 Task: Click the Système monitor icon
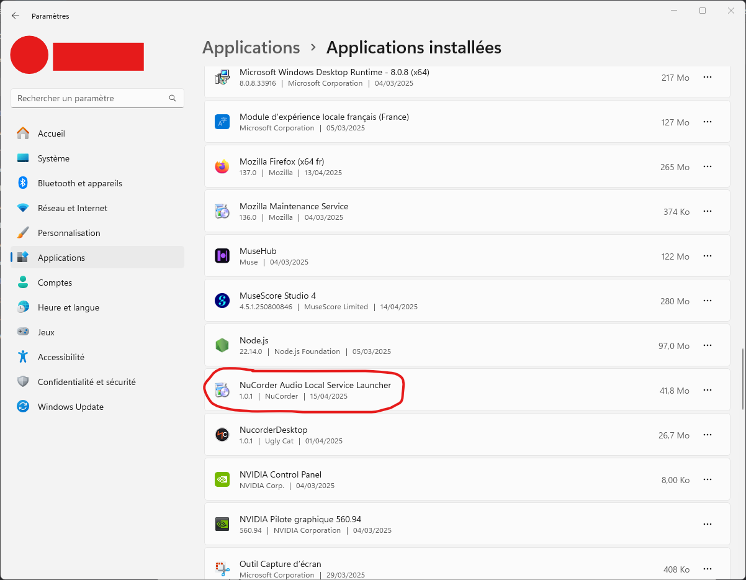coord(23,158)
